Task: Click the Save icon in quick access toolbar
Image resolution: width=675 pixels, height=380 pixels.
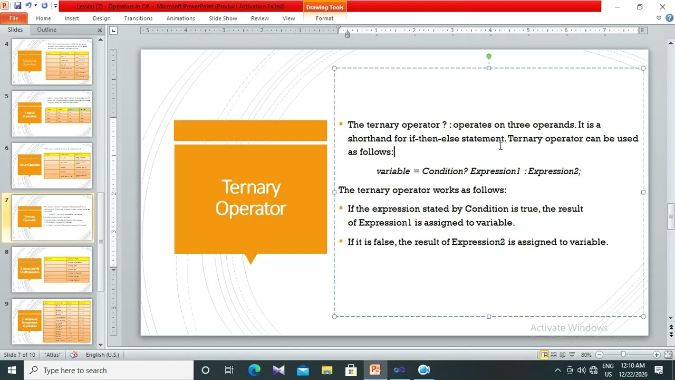Action: (x=17, y=6)
